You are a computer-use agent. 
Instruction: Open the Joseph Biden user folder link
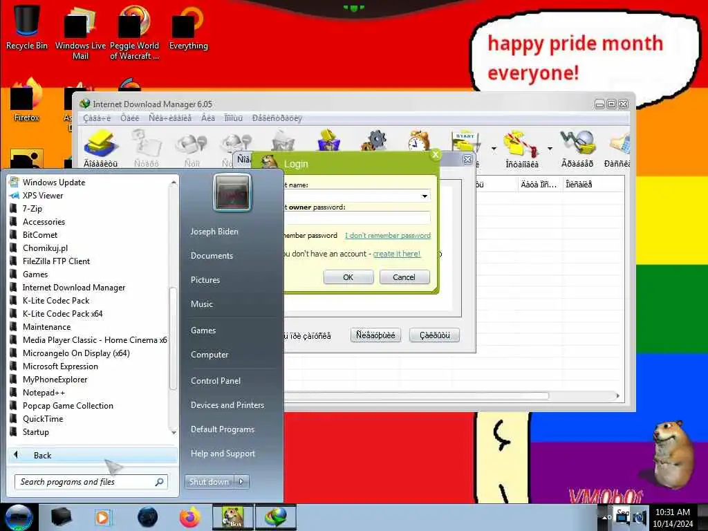(214, 231)
